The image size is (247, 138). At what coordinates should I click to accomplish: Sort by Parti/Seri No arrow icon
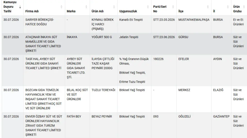[x=173, y=7]
